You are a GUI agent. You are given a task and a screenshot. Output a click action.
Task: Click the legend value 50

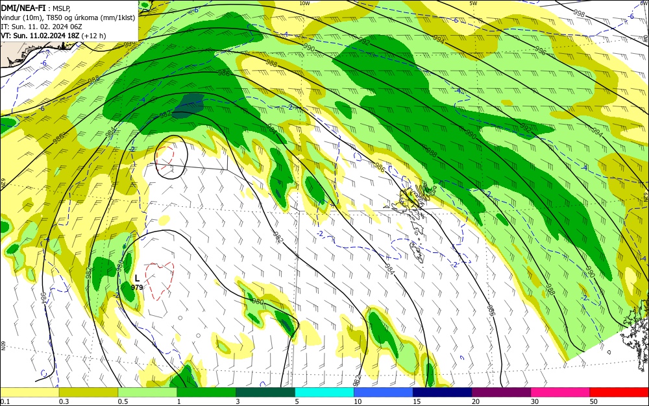(594, 401)
